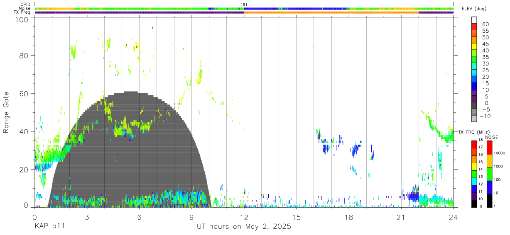Click the 55 tick on ELEV colorbar
This screenshot has height=235, width=510.
coord(485,31)
